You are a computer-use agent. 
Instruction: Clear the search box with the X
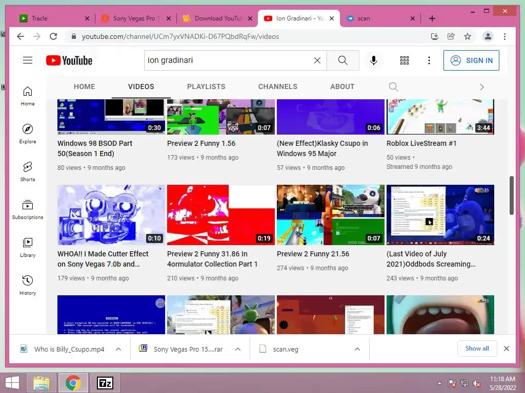[317, 60]
